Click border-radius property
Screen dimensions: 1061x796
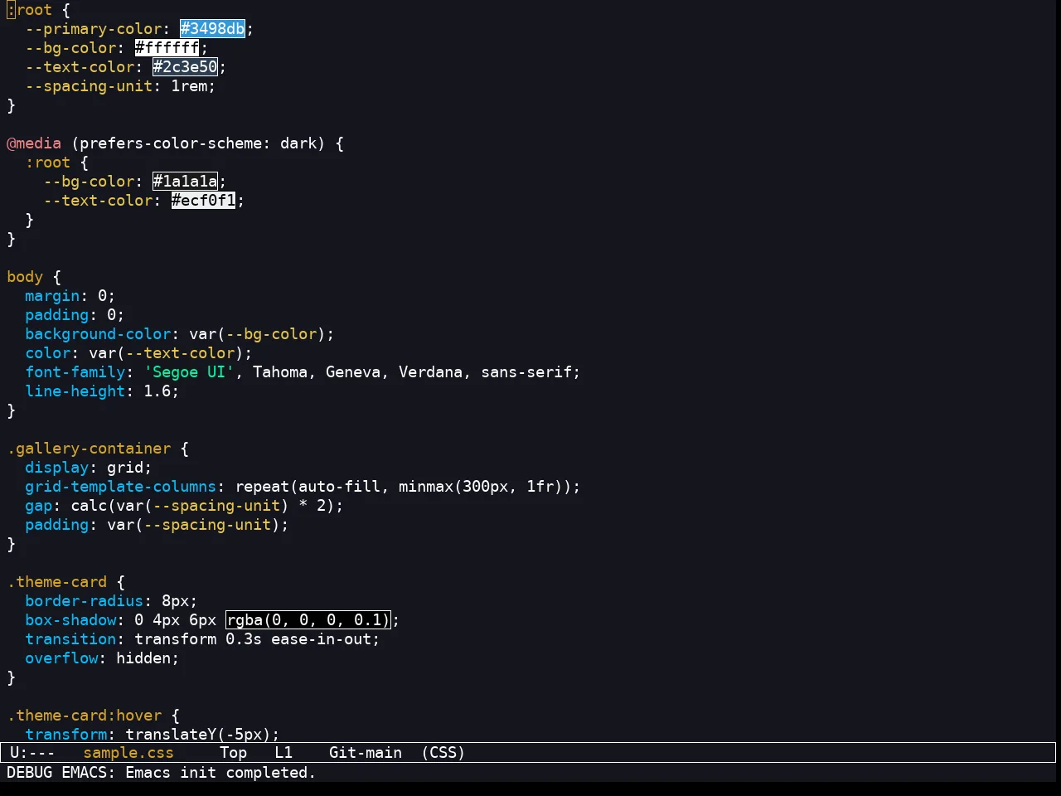[84, 601]
